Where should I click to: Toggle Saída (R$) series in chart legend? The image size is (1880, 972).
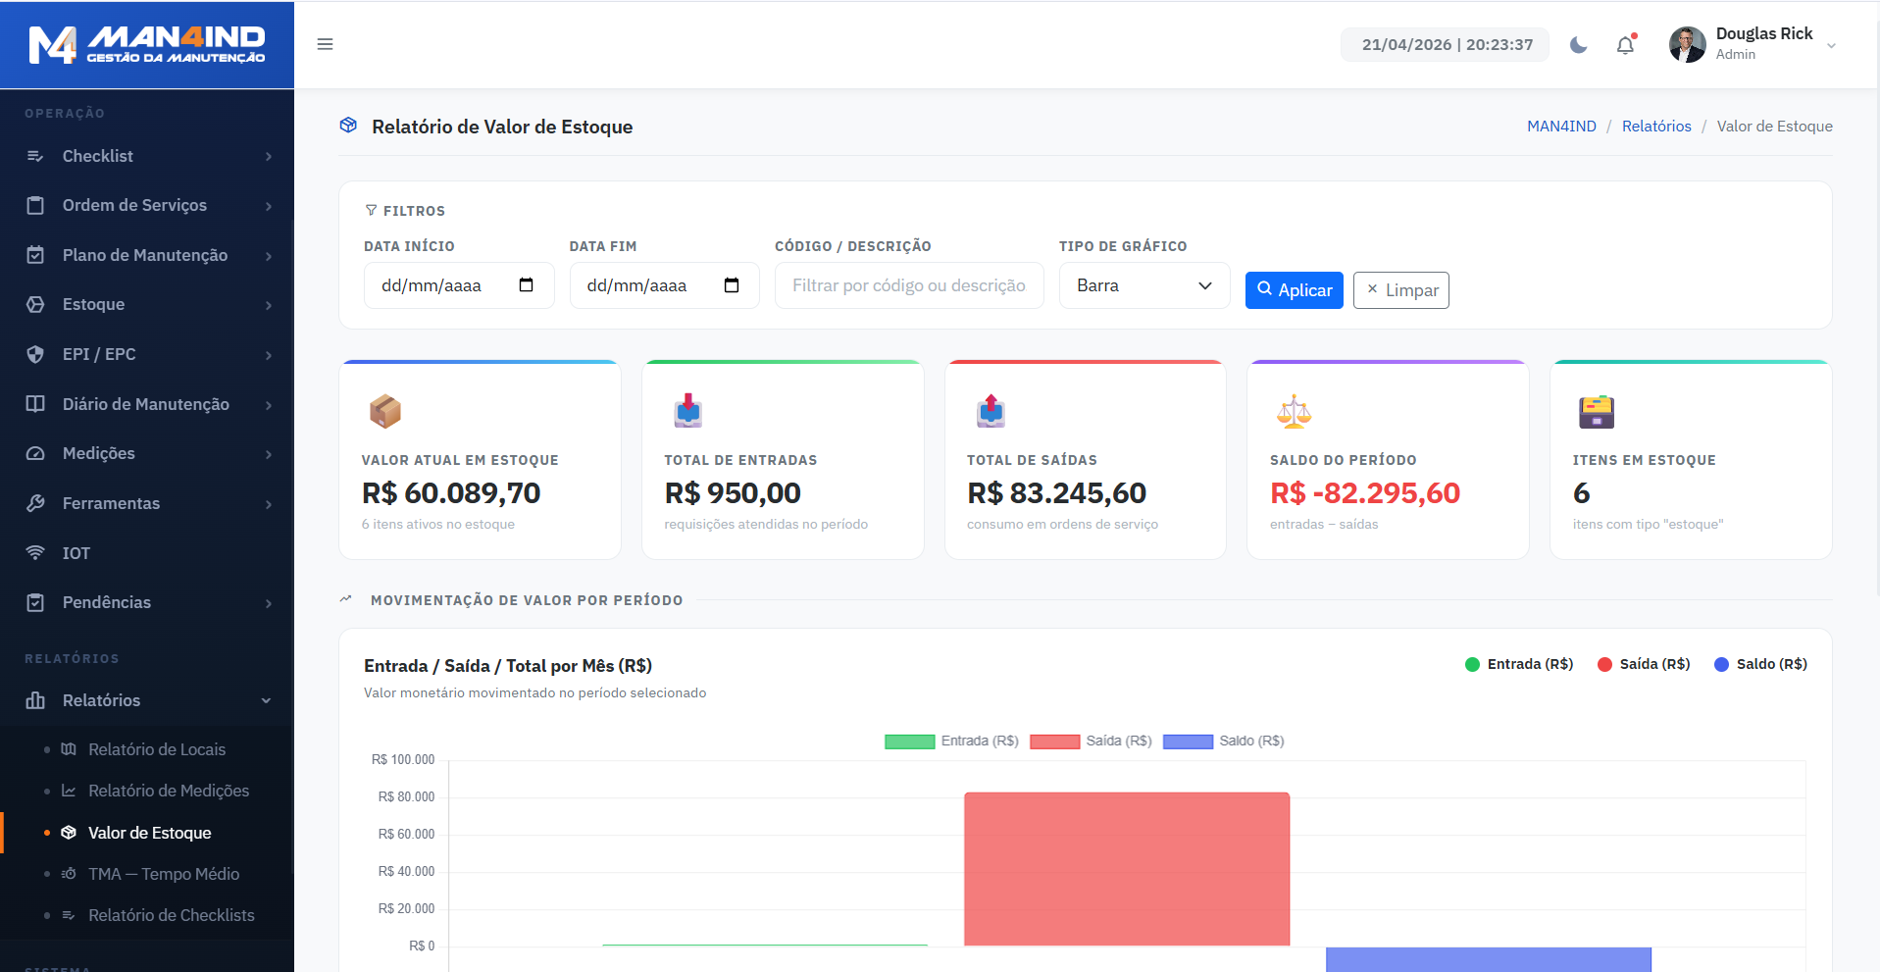[x=1054, y=742]
